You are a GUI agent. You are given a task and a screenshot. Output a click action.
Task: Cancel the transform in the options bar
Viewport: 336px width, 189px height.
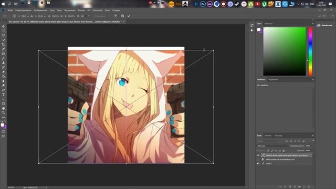point(122,16)
